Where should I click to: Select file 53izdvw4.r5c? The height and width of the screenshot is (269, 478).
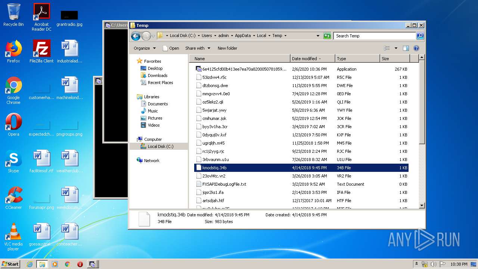301,77
